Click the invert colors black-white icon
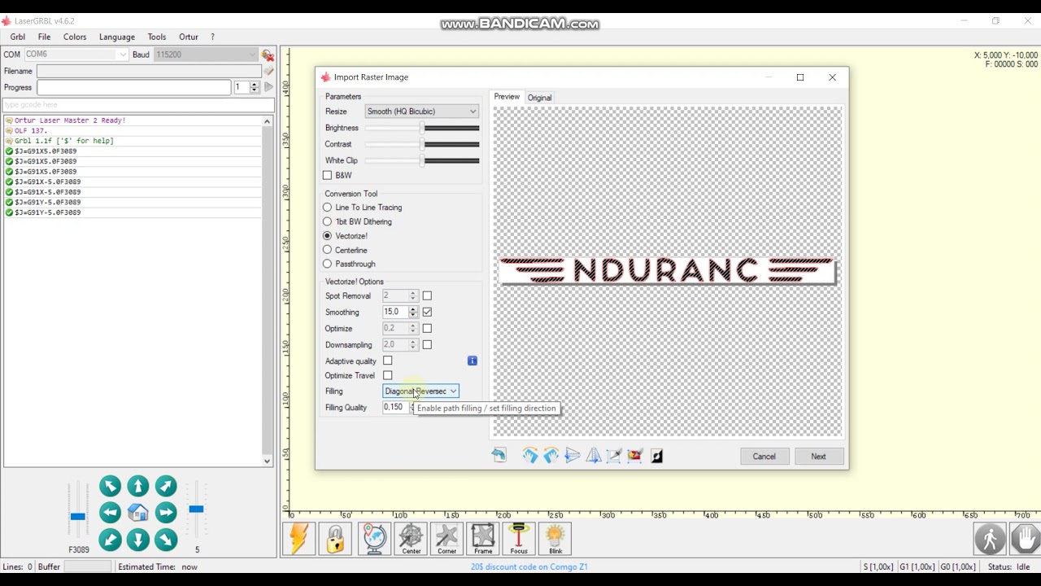Viewport: 1041px width, 586px height. (x=656, y=456)
